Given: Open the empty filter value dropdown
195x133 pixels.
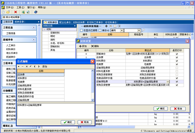Looking at the screenshot, I should 139,30.
